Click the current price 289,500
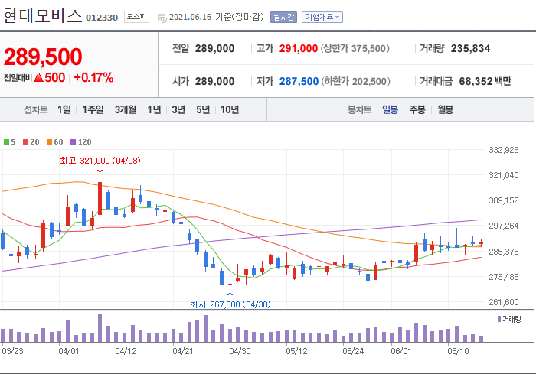The height and width of the screenshot is (374, 536). pyautogui.click(x=43, y=57)
